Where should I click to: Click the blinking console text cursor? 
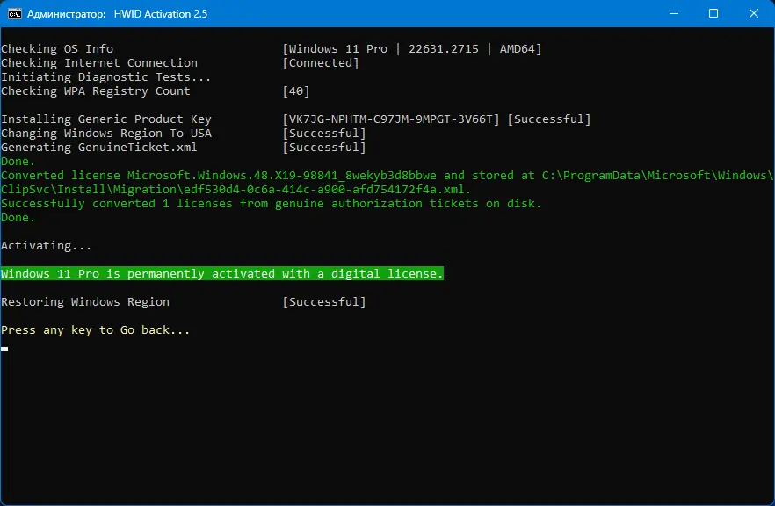(4, 349)
